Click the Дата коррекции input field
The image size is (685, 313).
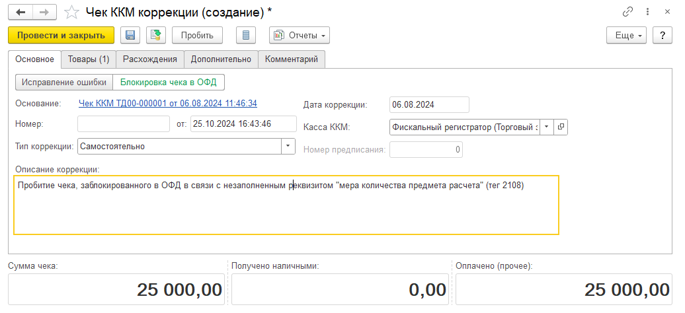tap(428, 104)
